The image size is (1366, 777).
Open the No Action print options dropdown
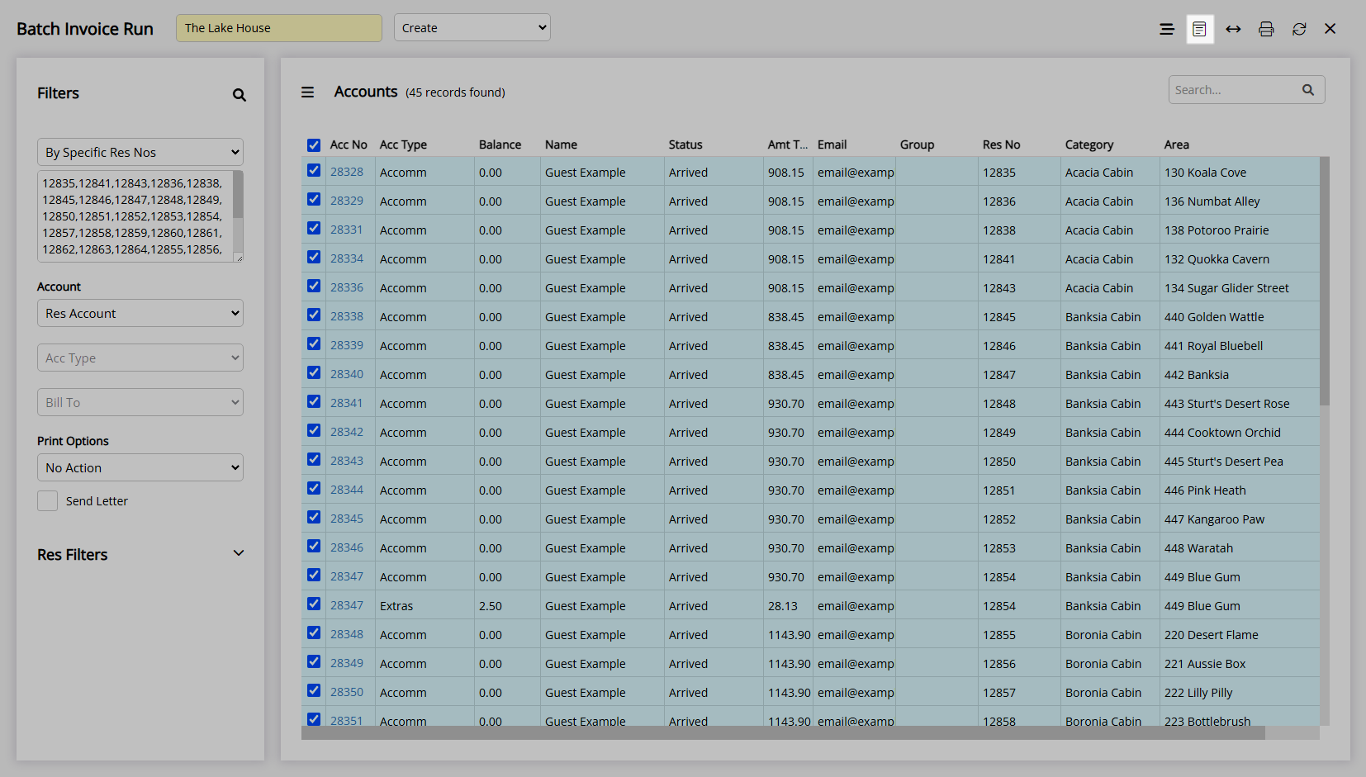[140, 467]
